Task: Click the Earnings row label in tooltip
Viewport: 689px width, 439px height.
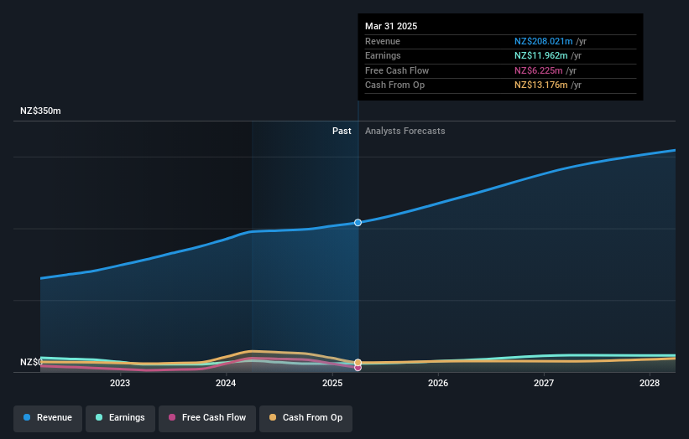Action: tap(383, 55)
